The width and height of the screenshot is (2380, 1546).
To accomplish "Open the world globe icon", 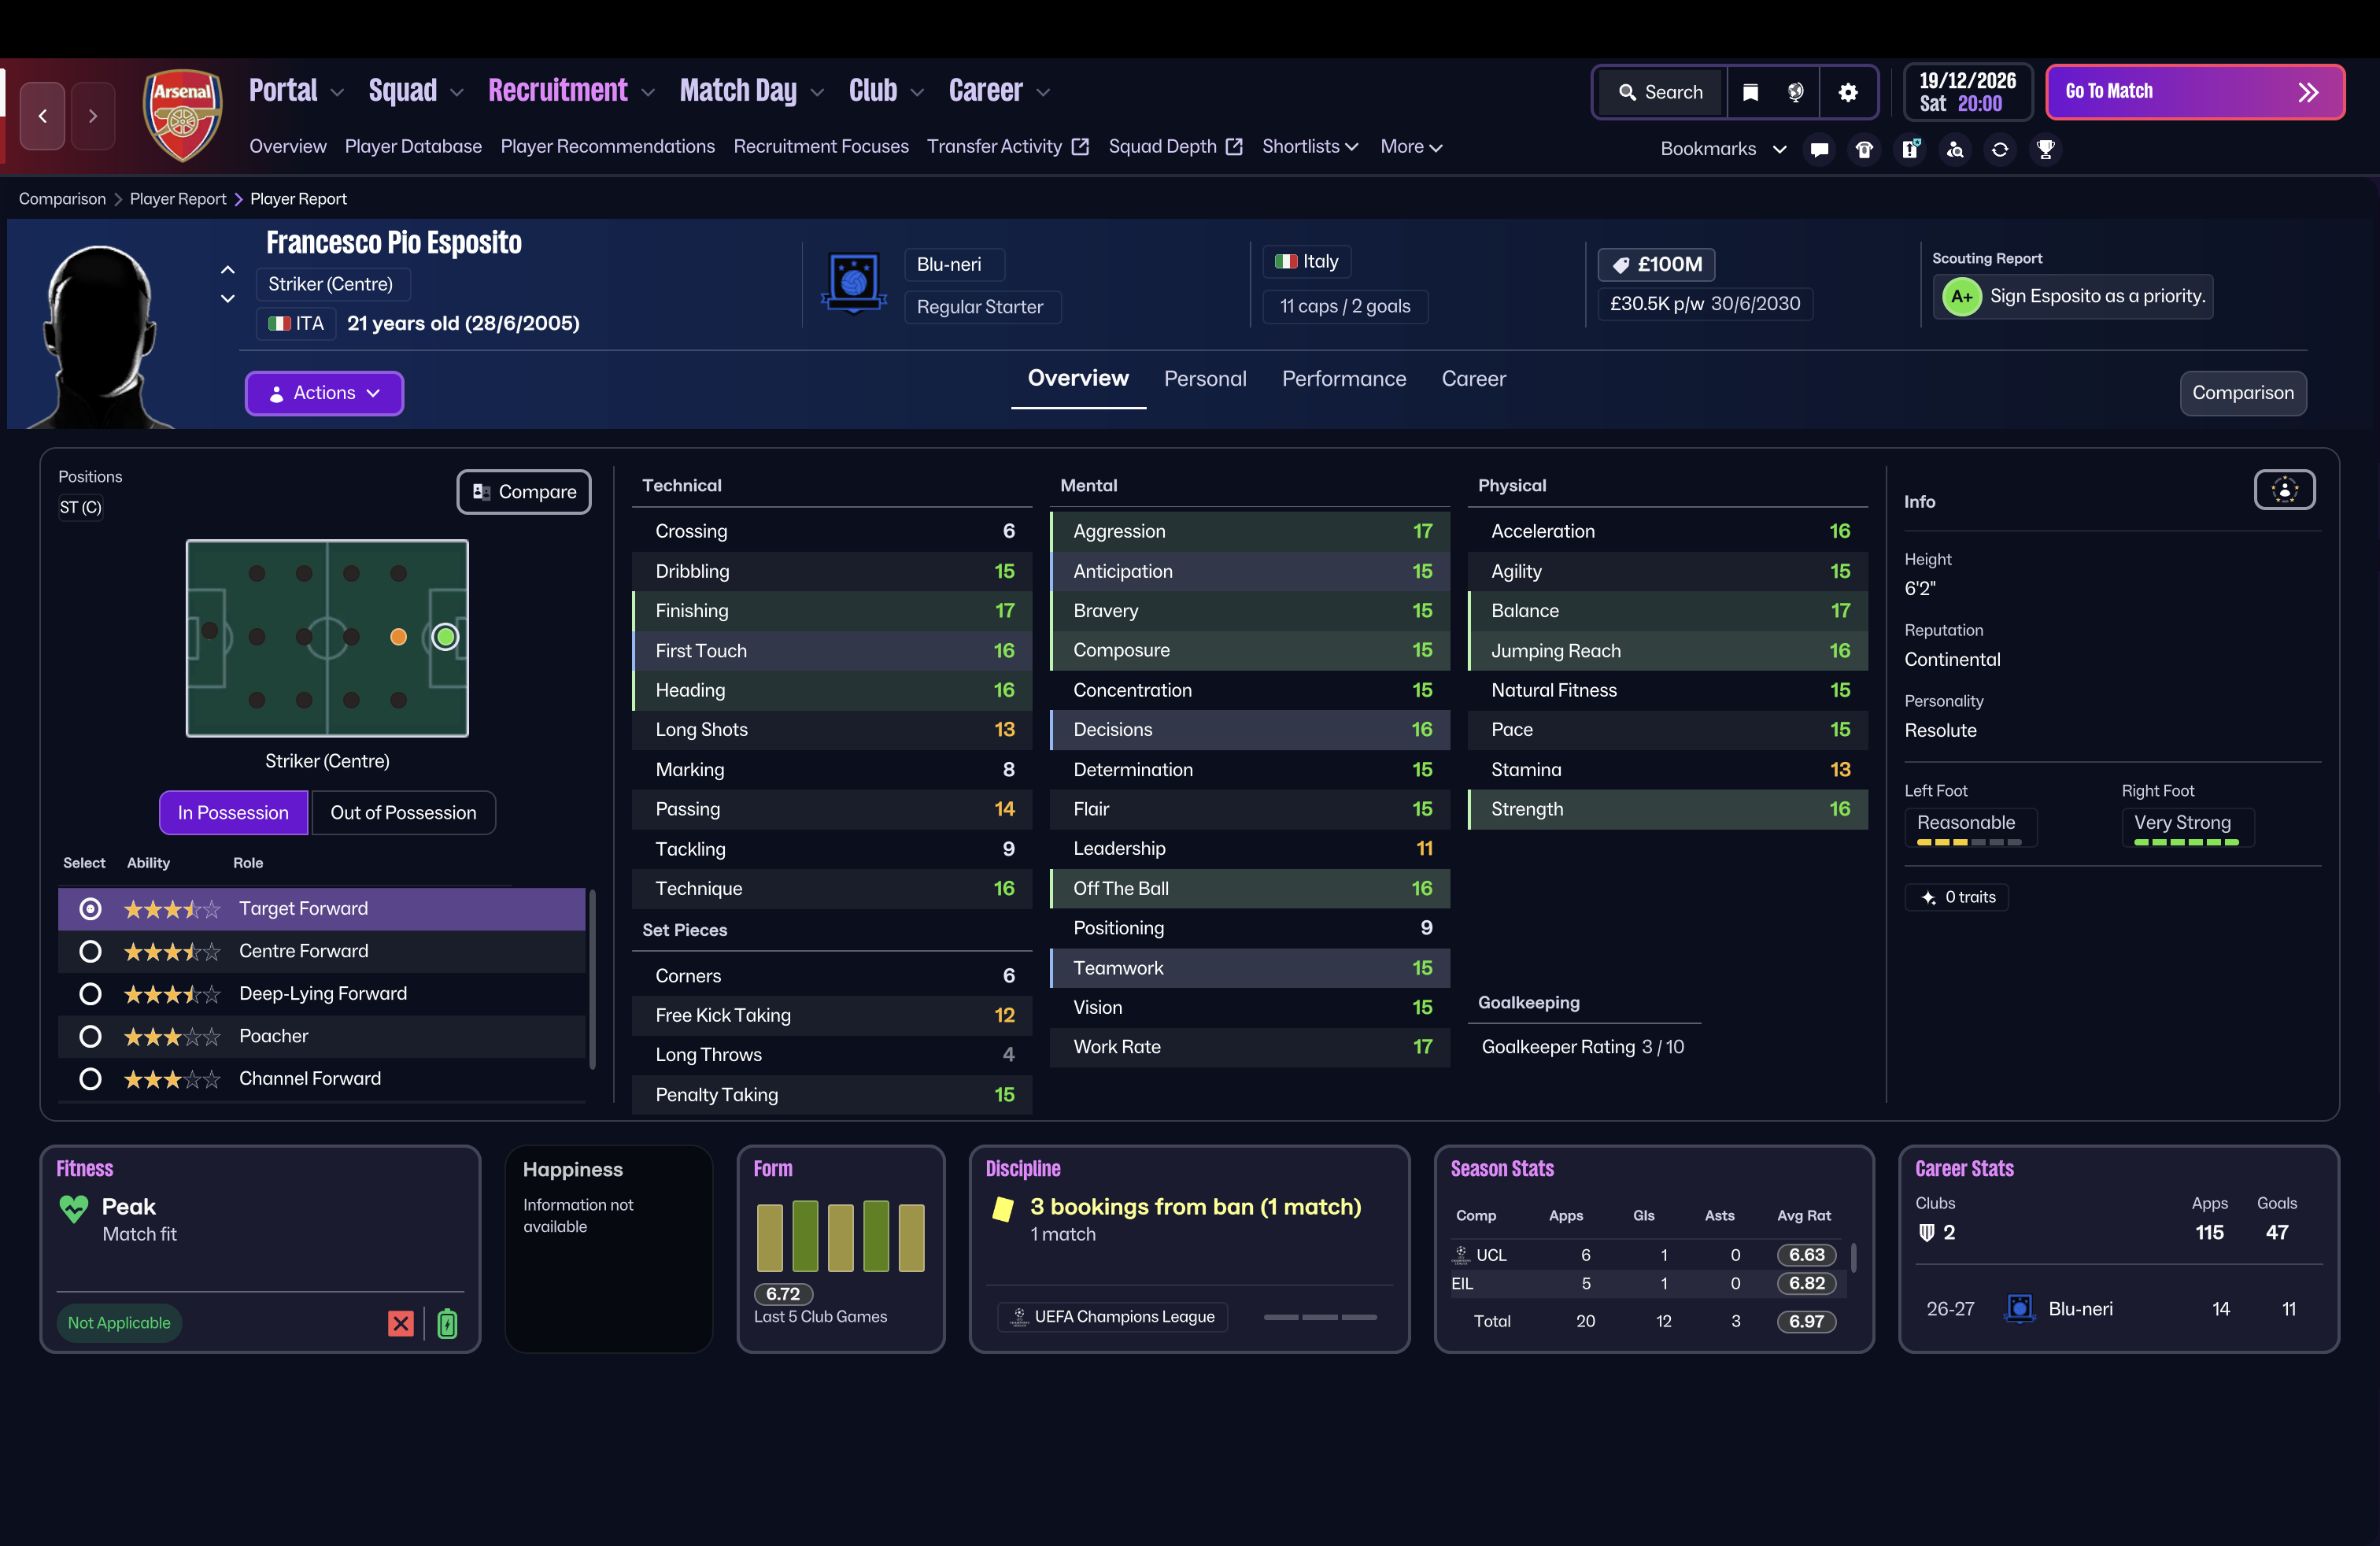I will coord(1795,92).
